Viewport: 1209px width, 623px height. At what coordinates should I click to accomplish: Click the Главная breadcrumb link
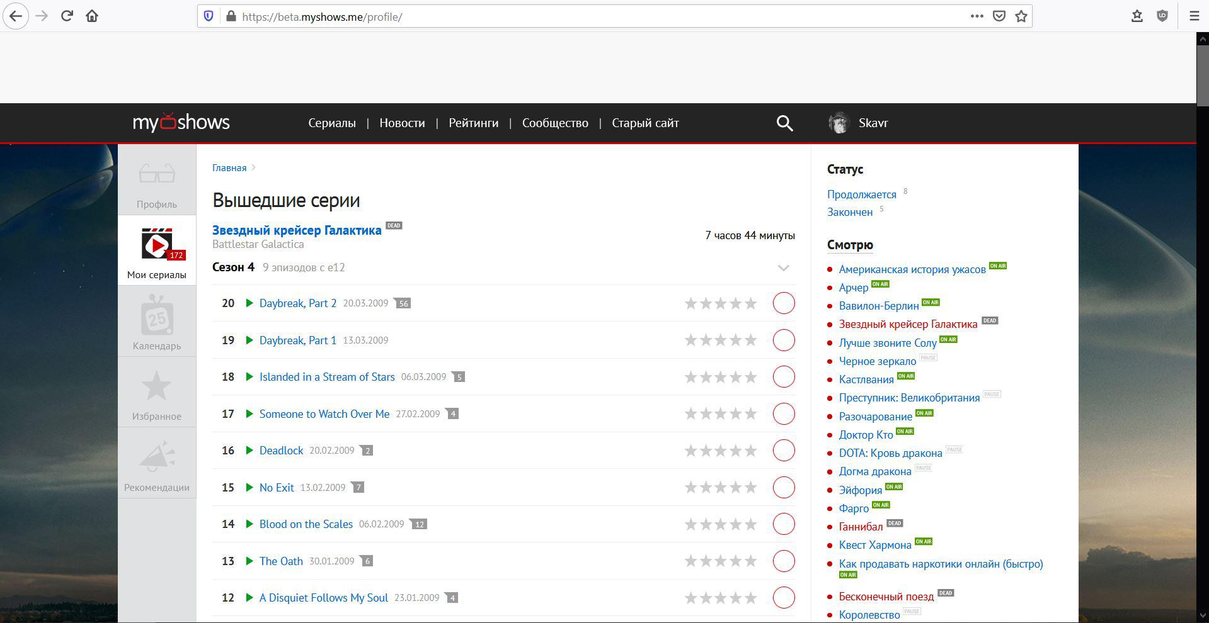coord(229,168)
